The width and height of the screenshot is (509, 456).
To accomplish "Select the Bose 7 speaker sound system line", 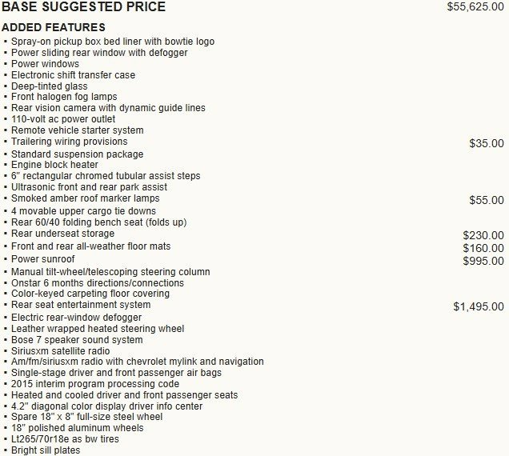I will click(x=77, y=340).
